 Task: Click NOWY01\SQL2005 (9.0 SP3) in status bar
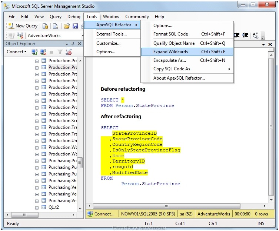(x=148, y=214)
